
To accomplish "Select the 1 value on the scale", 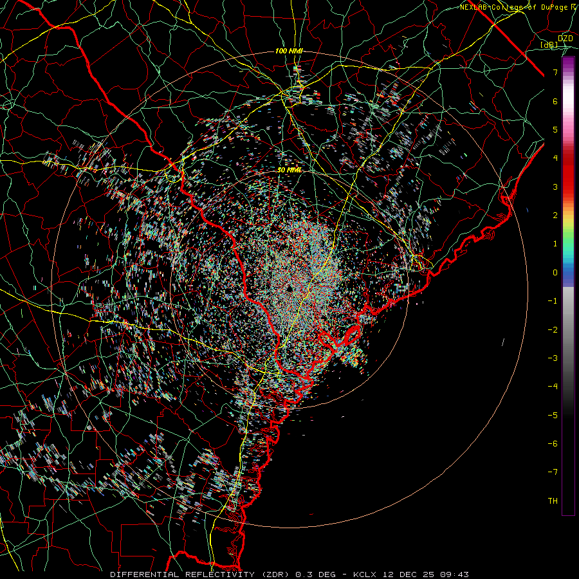I will [555, 244].
